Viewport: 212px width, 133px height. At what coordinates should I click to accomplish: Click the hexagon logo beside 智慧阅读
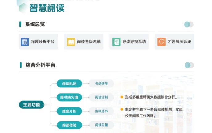click(x=23, y=8)
